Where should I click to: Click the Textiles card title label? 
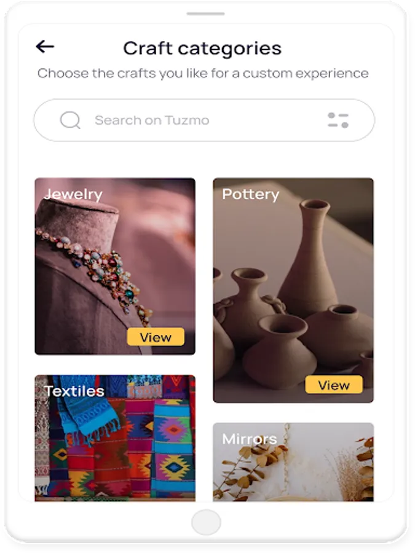74,391
